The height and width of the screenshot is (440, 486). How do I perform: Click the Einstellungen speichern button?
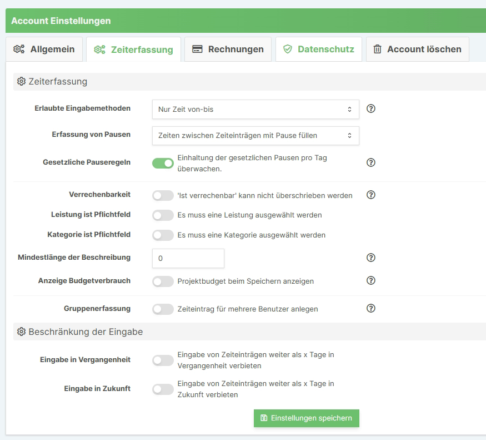(x=307, y=418)
